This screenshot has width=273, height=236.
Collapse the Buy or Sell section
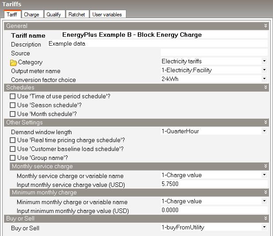[x=265, y=218]
